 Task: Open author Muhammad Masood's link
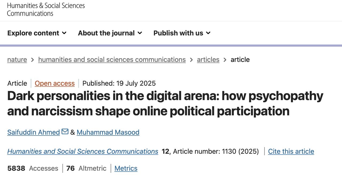(x=108, y=132)
